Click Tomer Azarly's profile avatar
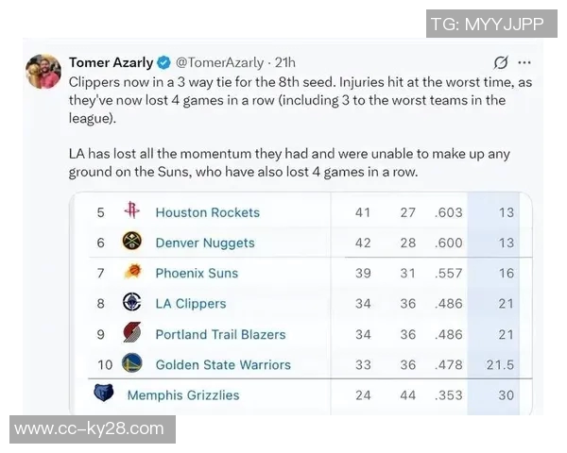The width and height of the screenshot is (567, 453). (x=43, y=70)
